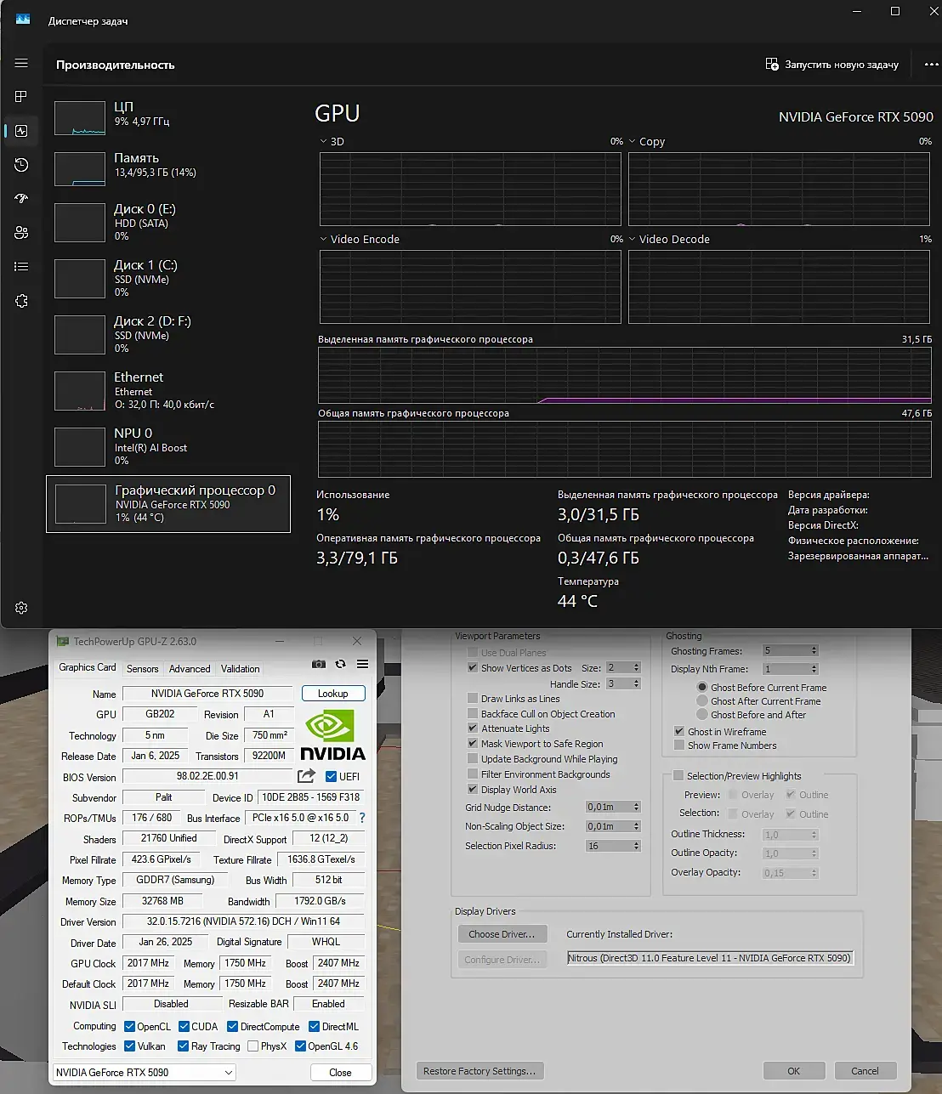Click the Task Manager title bar app icon
942x1094 pixels.
point(23,20)
